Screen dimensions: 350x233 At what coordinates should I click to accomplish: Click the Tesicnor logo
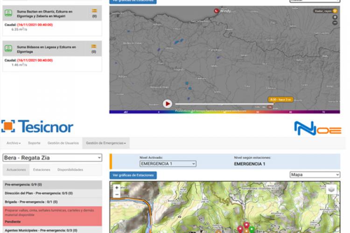(37, 126)
